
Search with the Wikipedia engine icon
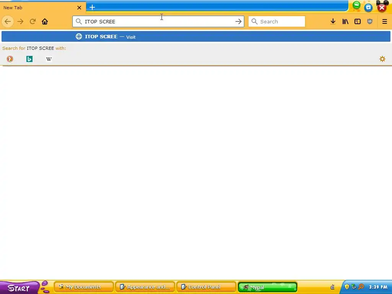pos(49,59)
